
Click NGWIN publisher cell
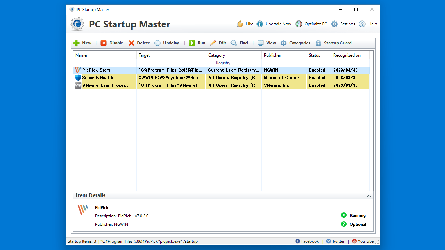coord(284,70)
